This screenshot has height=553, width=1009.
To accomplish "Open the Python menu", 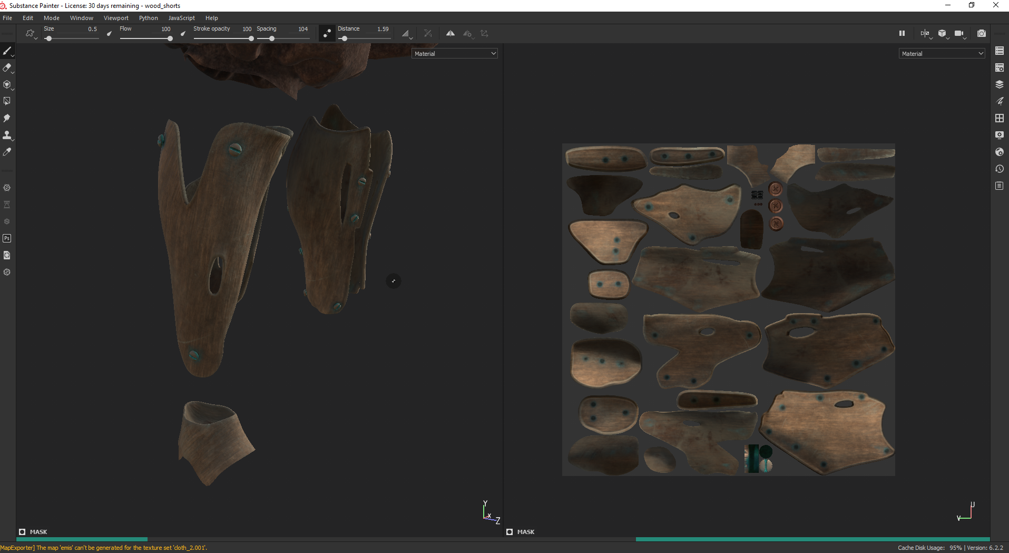I will click(x=149, y=18).
